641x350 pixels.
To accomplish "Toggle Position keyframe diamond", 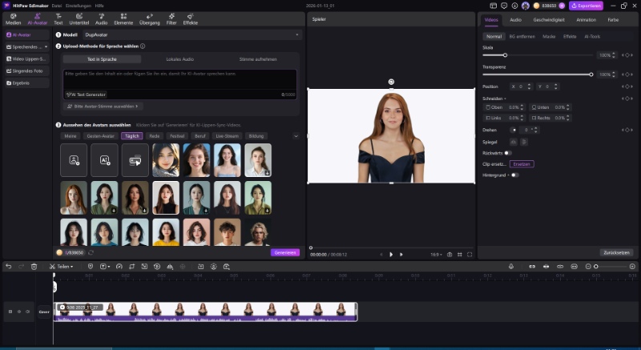I will click(627, 86).
